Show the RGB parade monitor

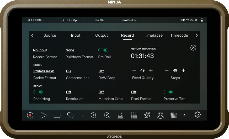pyautogui.click(x=134, y=115)
